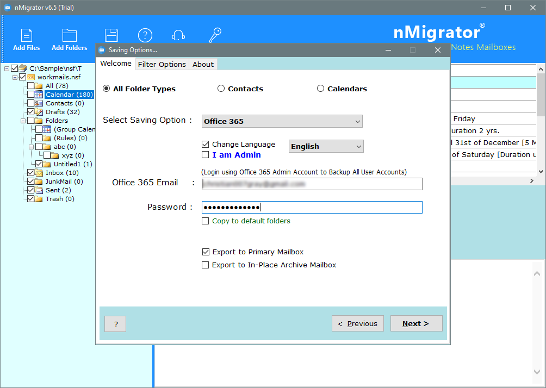Open the Select Saving Option dropdown
The width and height of the screenshot is (546, 388).
pos(282,121)
